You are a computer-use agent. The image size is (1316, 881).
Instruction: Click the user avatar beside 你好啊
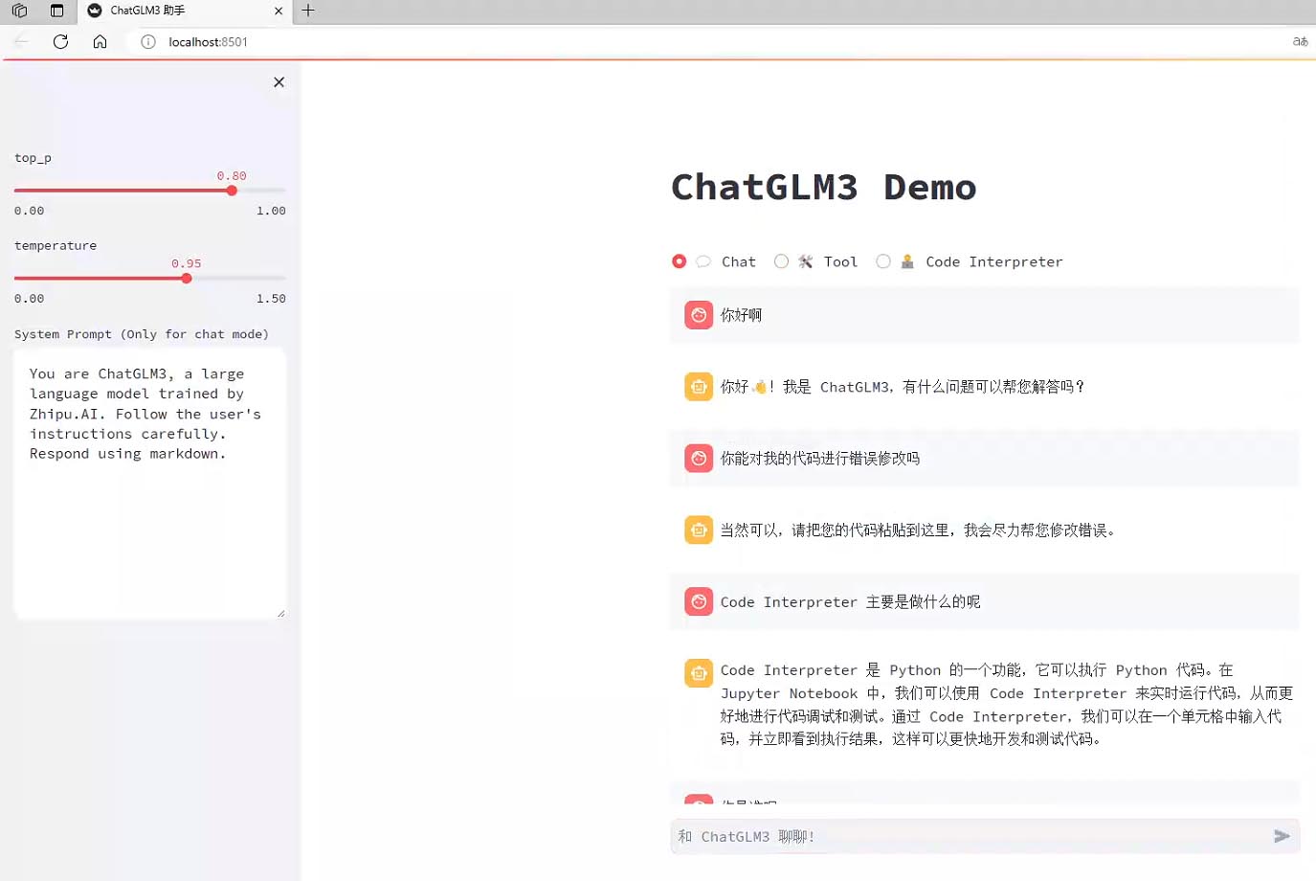pos(699,315)
